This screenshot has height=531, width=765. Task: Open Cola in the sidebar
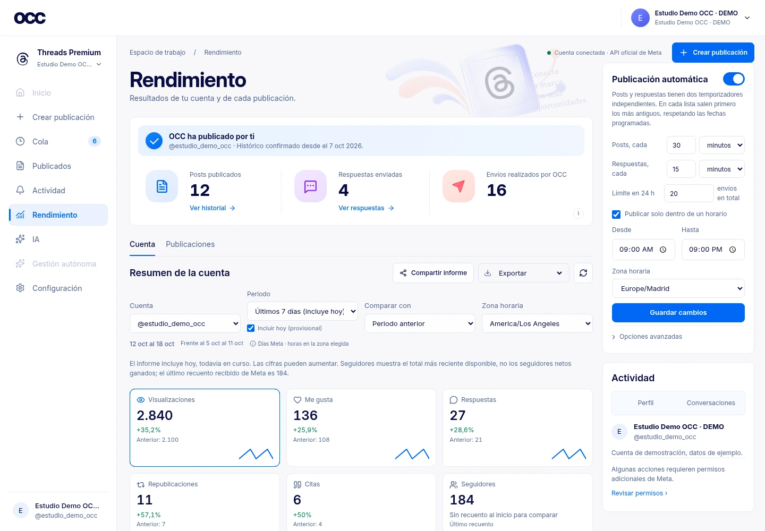58,141
